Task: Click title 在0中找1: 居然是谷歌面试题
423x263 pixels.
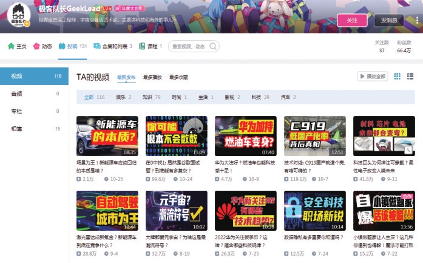Action: (173, 166)
